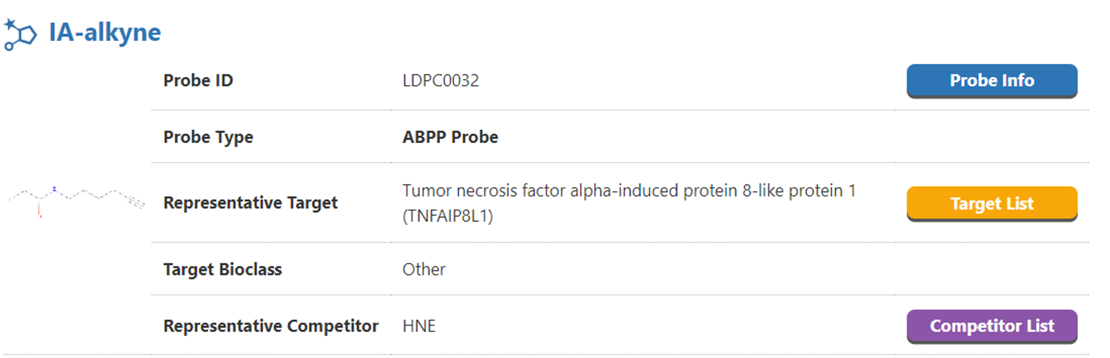Open the IA-alkyne probe title
Screen dimensions: 1110x358
(x=105, y=33)
